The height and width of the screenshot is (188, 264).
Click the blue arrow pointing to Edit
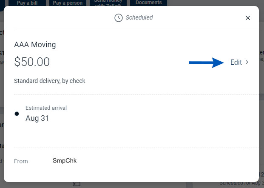pyautogui.click(x=207, y=63)
